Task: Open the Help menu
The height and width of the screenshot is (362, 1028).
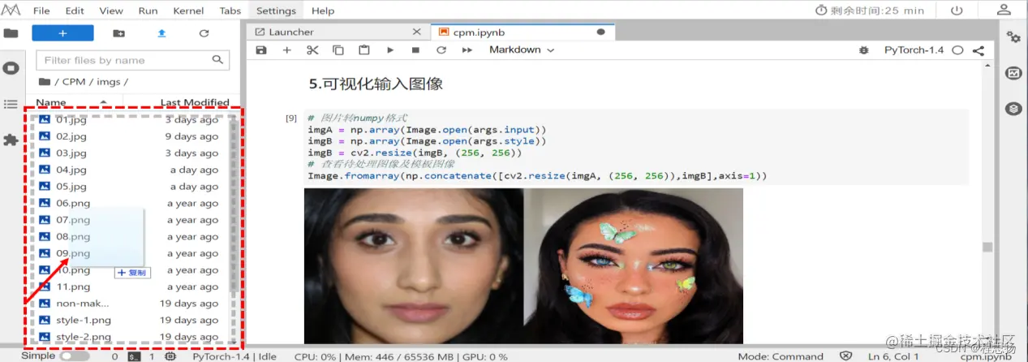Action: click(x=323, y=11)
